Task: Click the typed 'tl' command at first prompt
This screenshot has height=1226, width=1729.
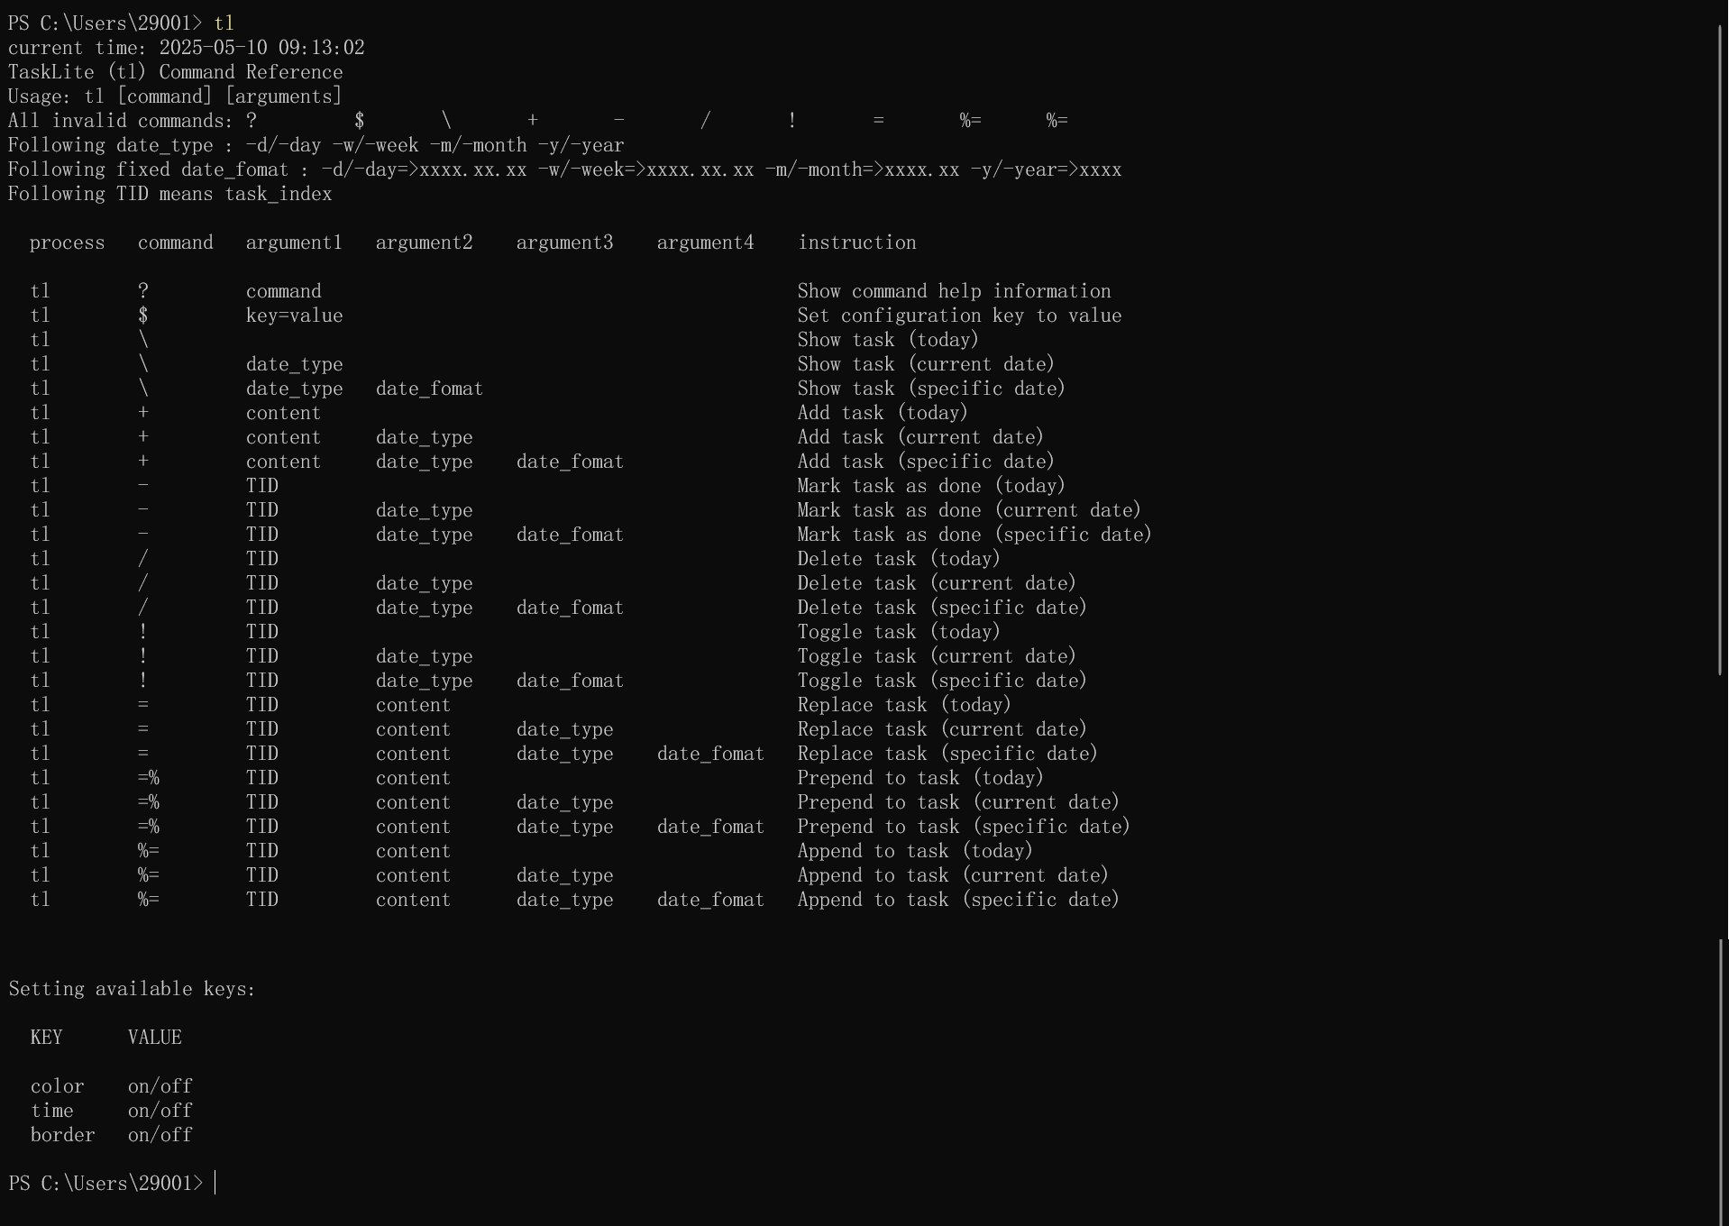Action: click(224, 23)
